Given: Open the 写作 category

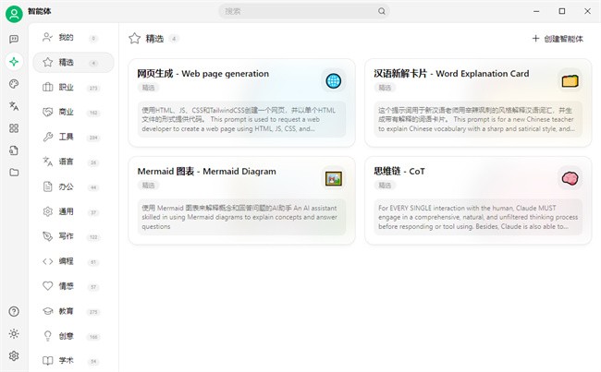Looking at the screenshot, I should coord(73,236).
